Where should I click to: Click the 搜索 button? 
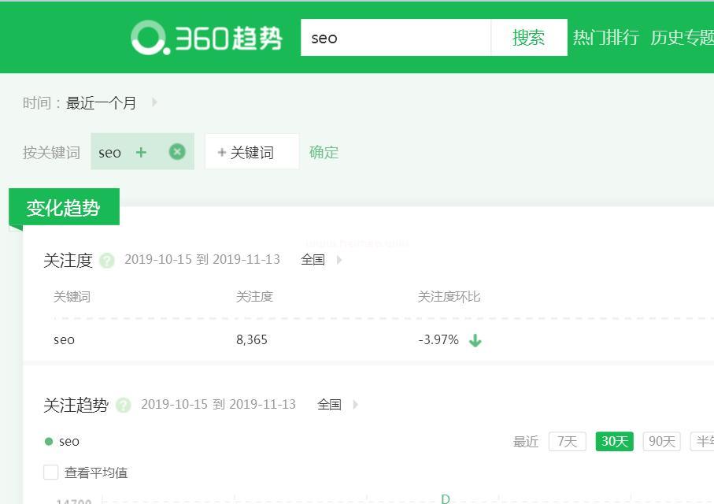tap(528, 38)
